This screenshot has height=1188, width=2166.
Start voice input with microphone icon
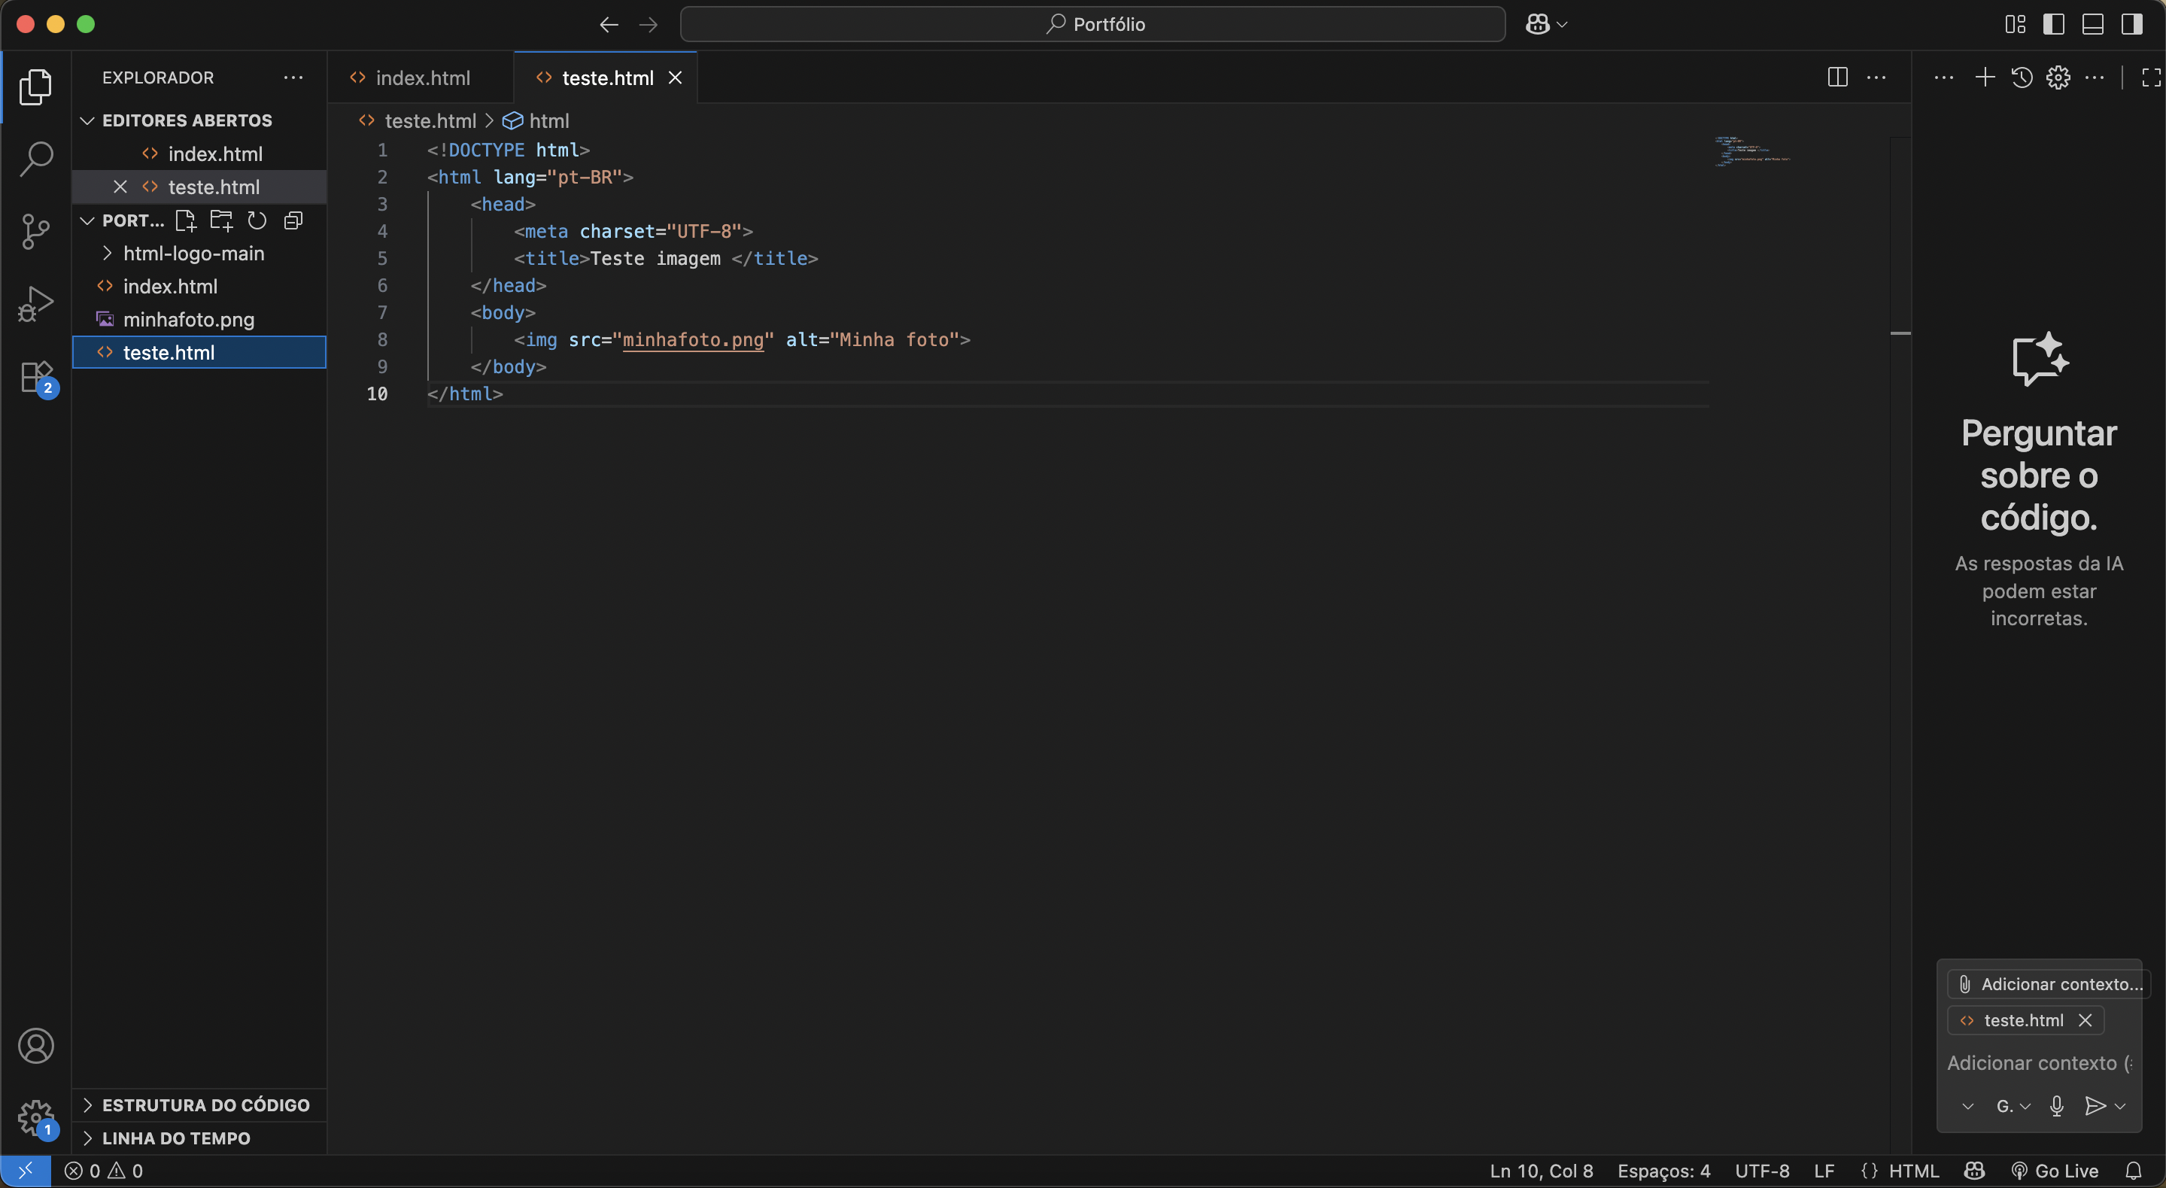(2057, 1107)
